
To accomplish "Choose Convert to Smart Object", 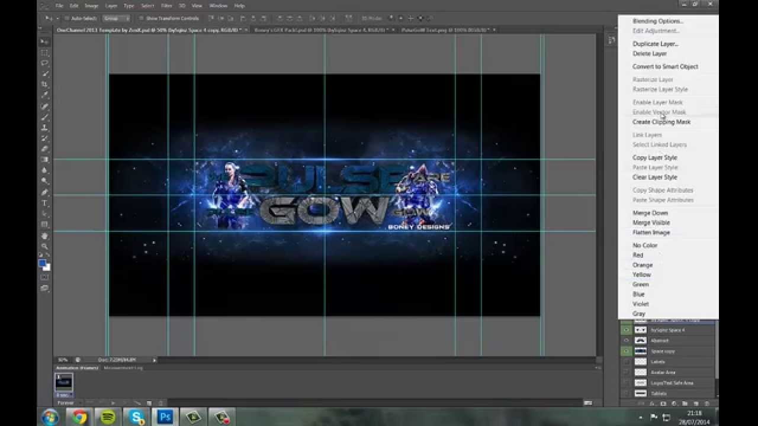I will [665, 67].
